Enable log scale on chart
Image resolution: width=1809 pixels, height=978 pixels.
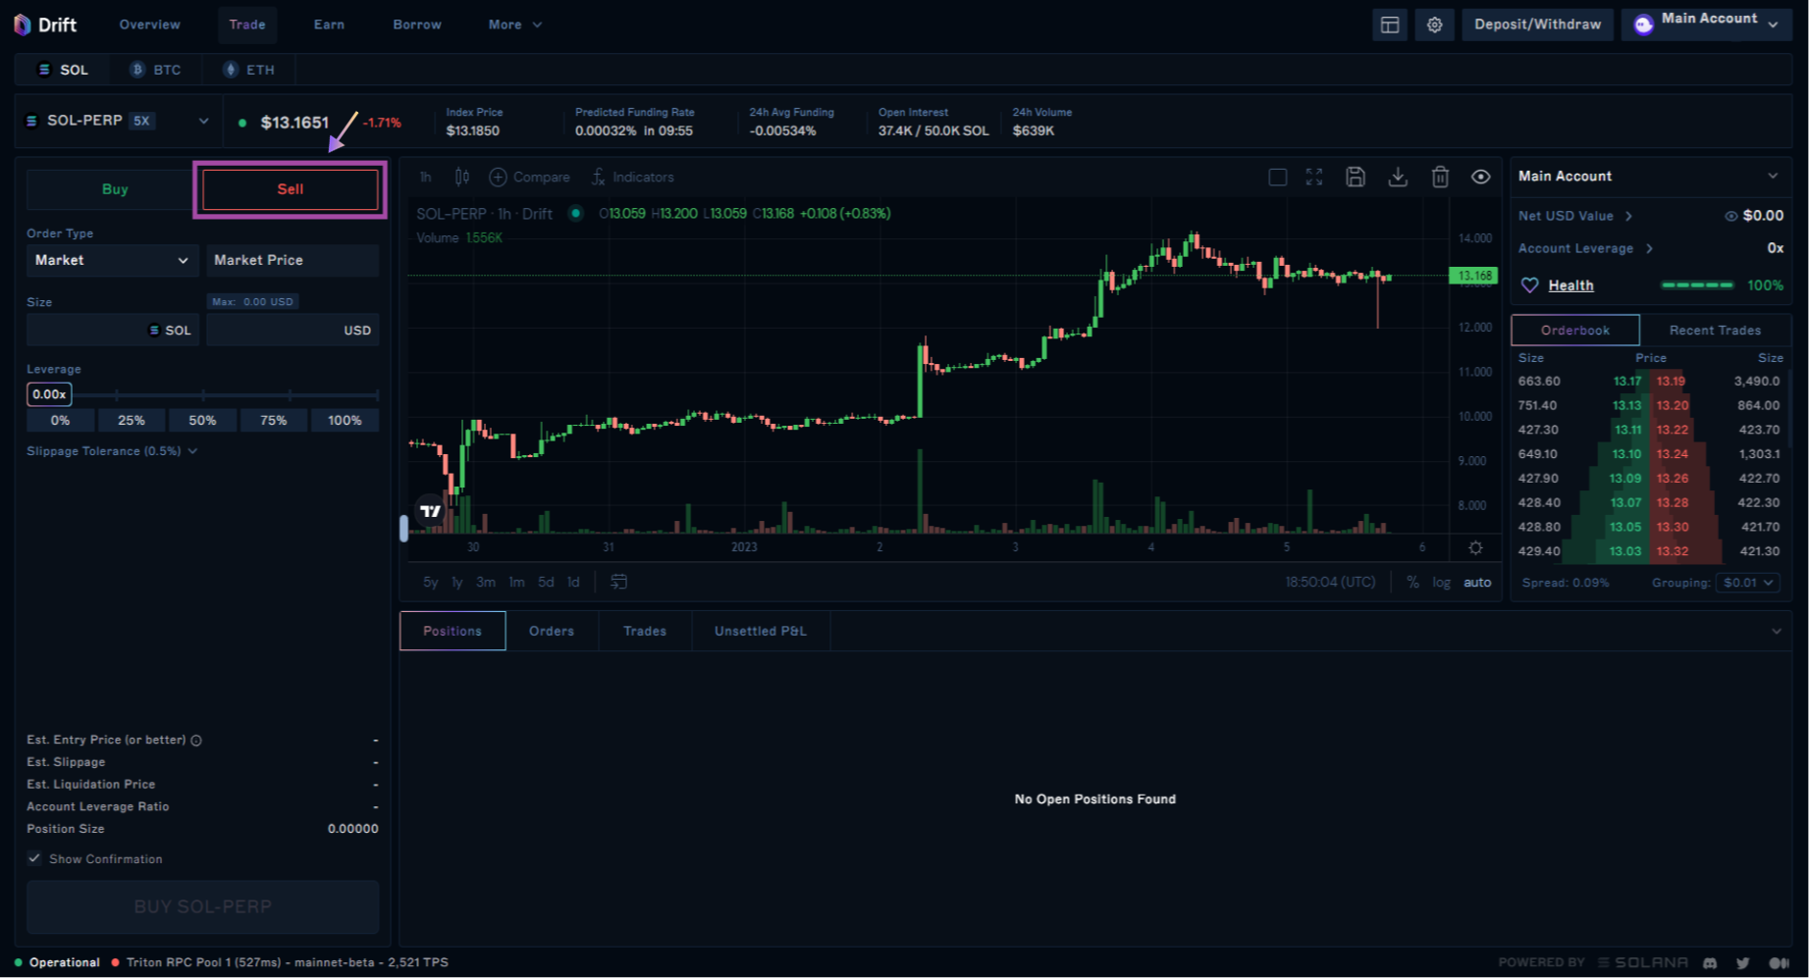click(1441, 582)
